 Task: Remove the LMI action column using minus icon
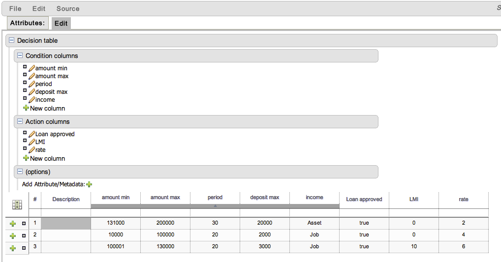(x=25, y=140)
